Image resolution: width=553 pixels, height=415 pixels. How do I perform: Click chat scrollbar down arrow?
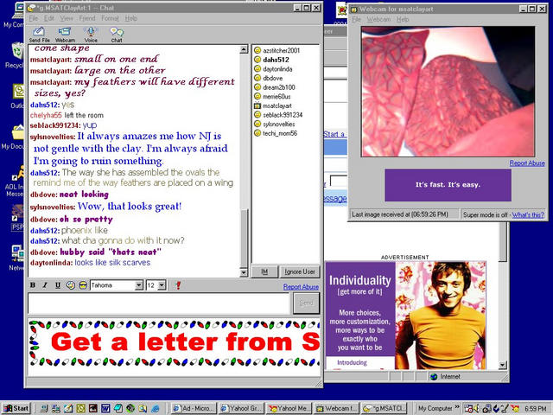coord(244,272)
